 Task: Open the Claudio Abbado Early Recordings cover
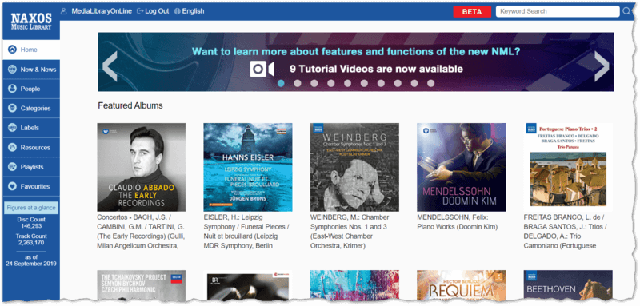[x=142, y=167]
